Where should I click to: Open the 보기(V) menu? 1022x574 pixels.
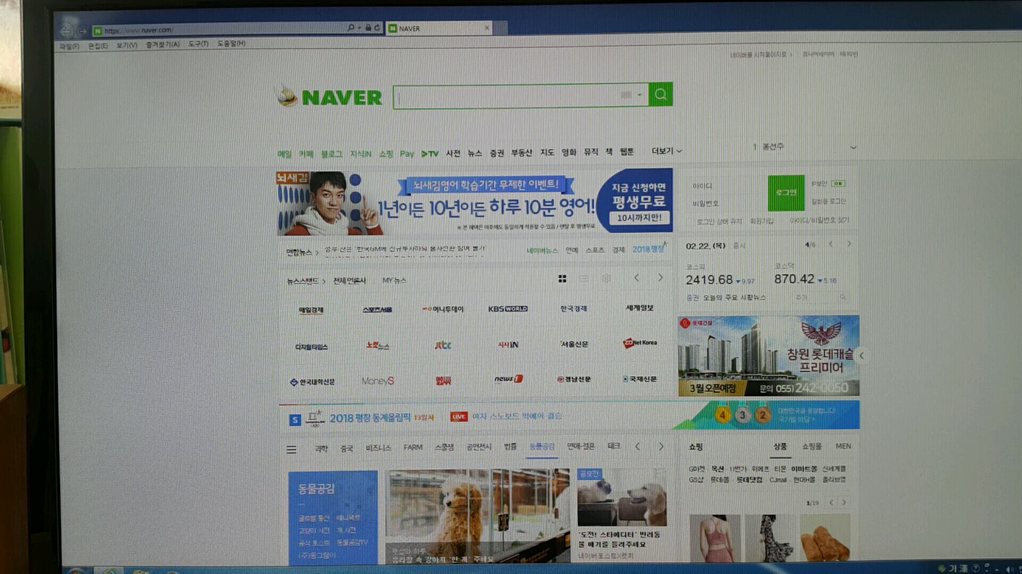click(x=127, y=45)
